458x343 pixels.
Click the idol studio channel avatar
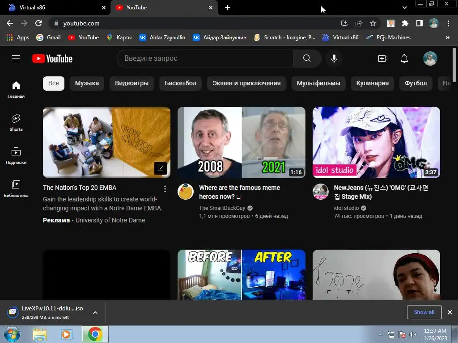[320, 192]
